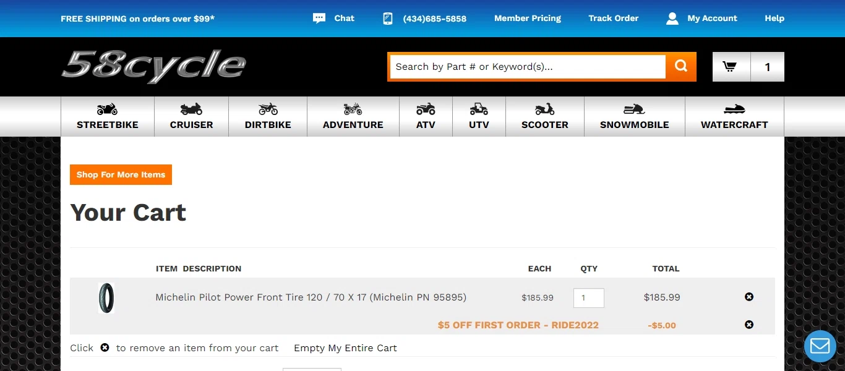Click the -$5.00 discount amount

(x=662, y=325)
